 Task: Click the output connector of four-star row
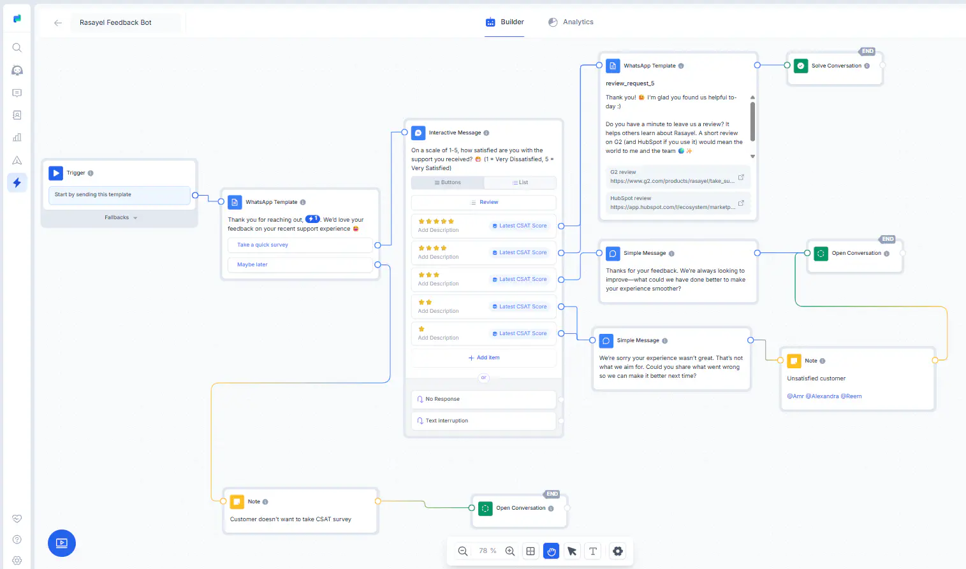561,253
